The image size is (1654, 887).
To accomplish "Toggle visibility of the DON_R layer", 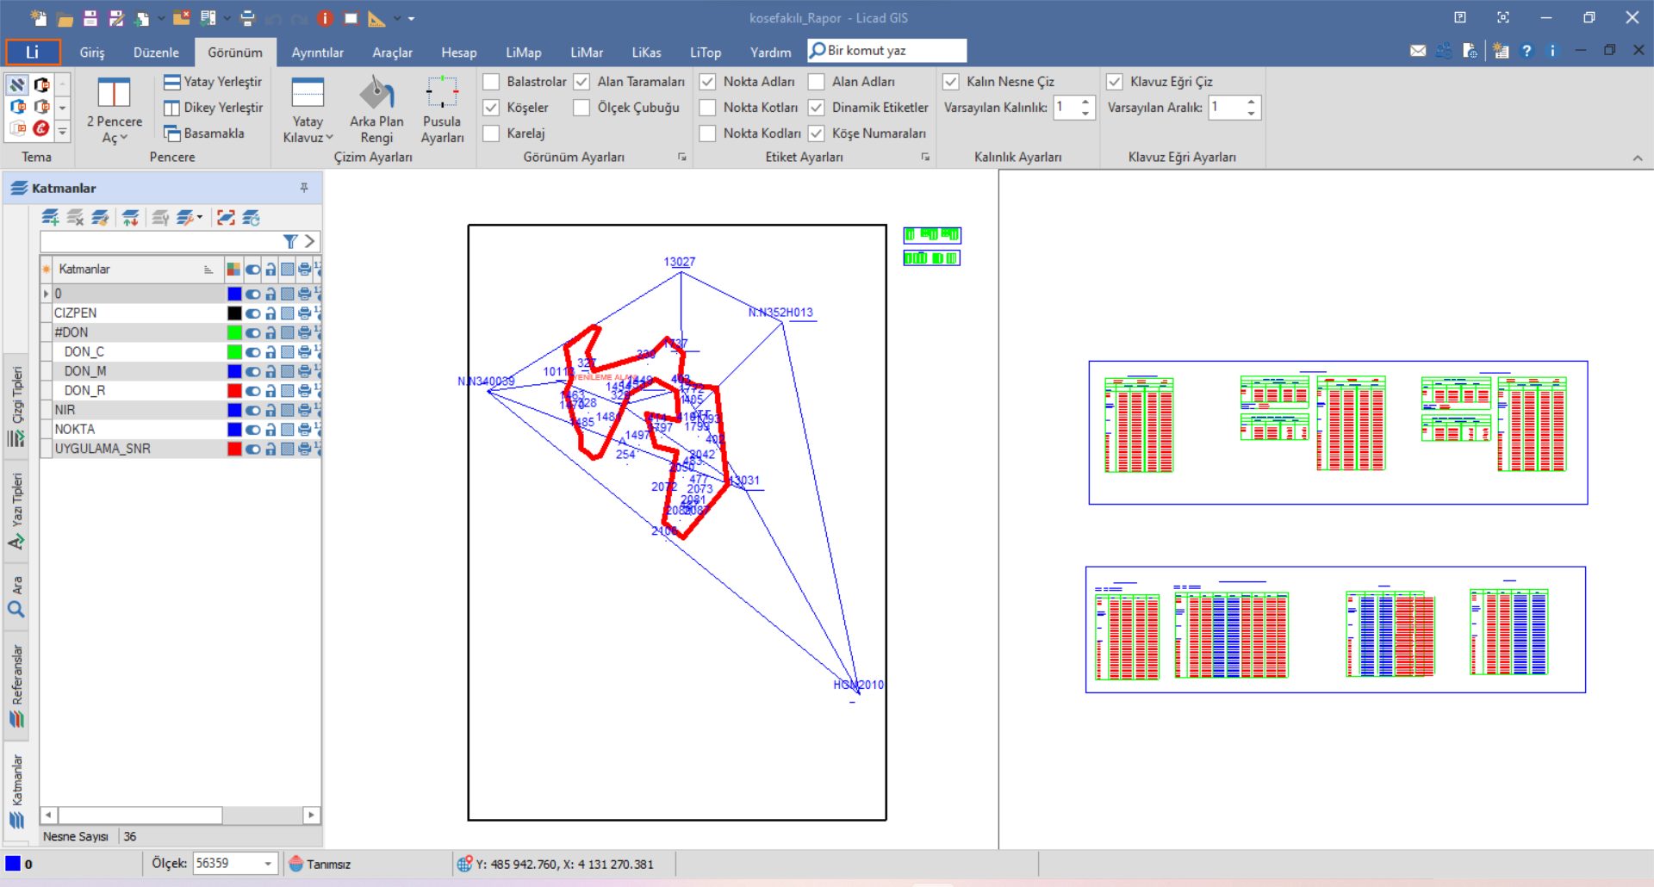I will tap(252, 391).
